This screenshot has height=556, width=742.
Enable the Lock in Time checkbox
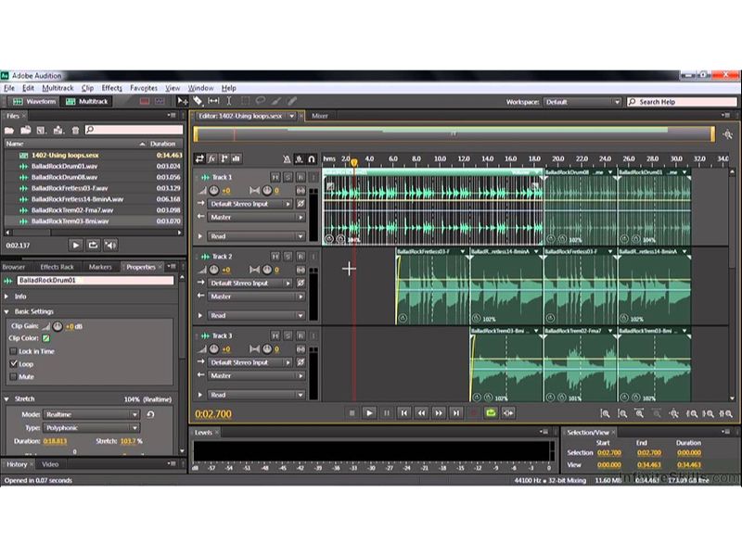tap(13, 351)
